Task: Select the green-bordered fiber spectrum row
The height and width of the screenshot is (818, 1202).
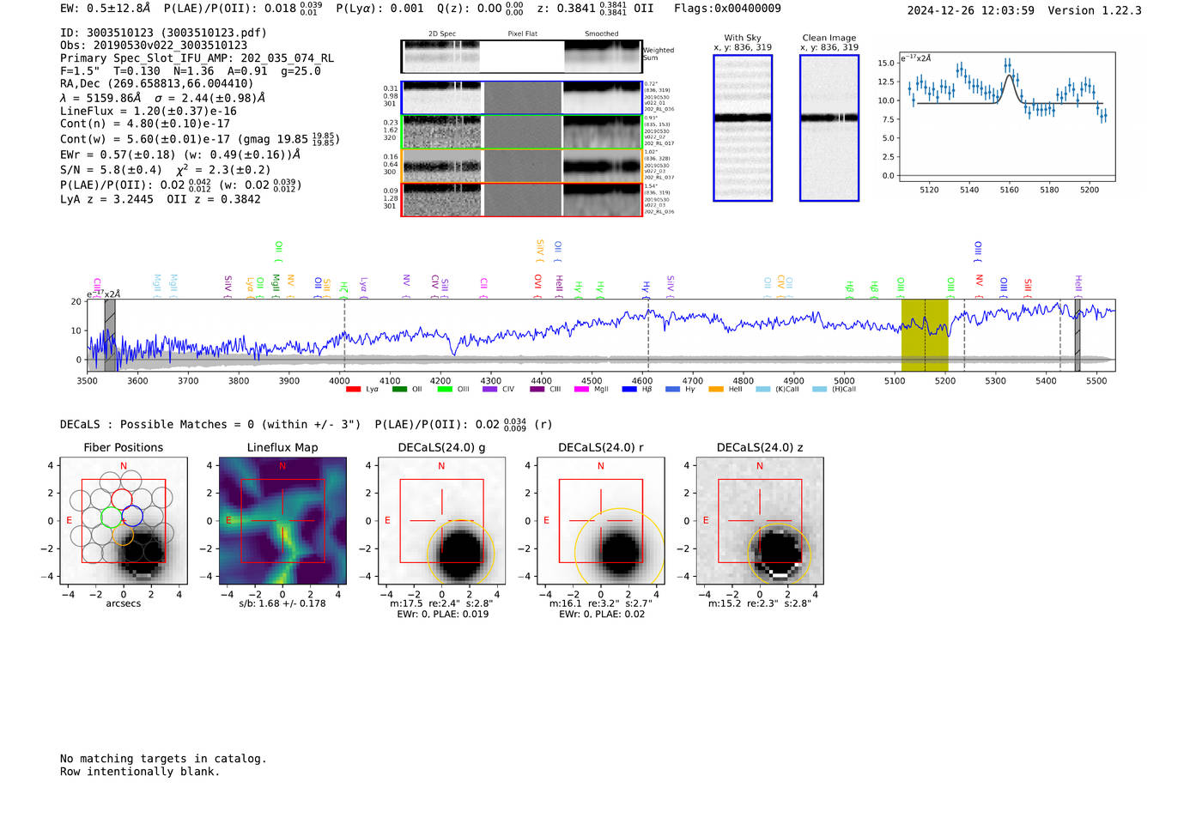Action: (522, 132)
